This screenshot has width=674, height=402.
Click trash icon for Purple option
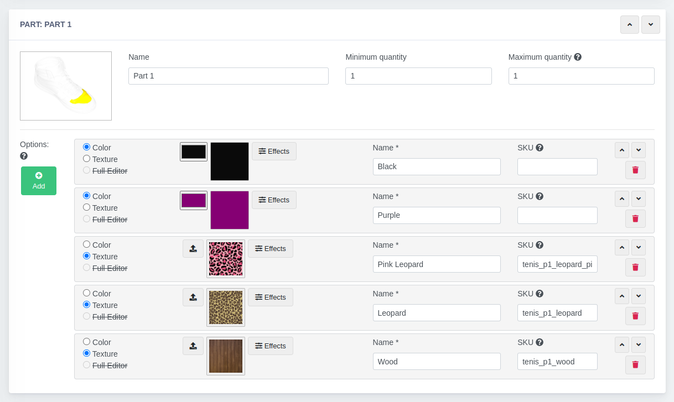pos(635,218)
